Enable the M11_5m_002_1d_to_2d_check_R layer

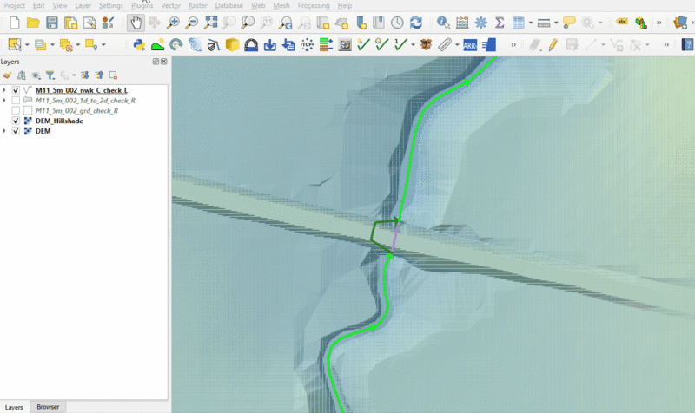coord(17,101)
